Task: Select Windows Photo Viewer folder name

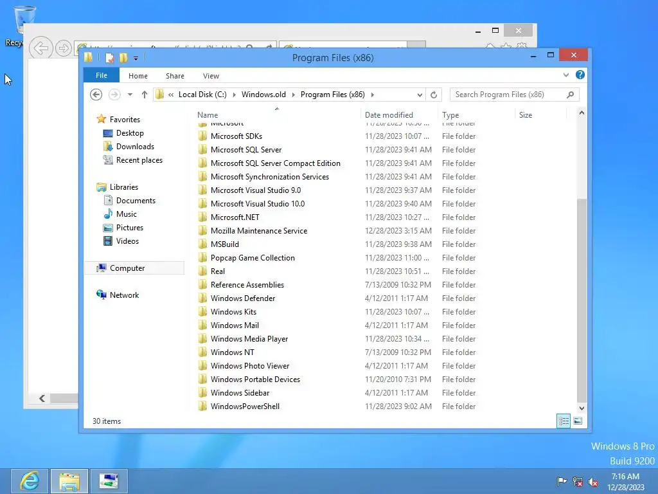Action: pos(250,366)
